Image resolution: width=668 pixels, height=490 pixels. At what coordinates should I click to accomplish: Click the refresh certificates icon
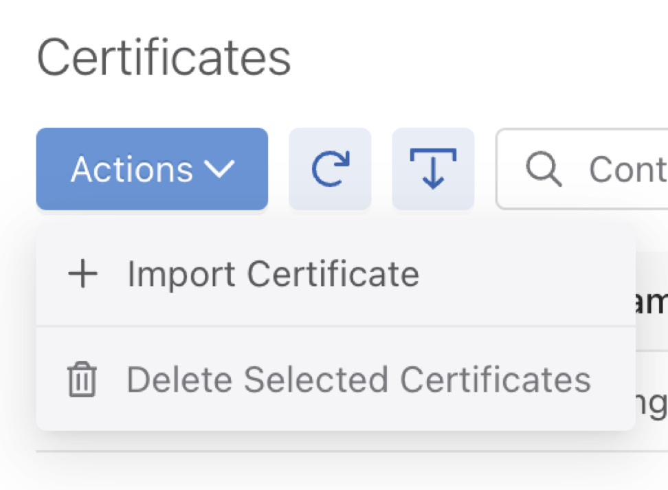tap(330, 169)
